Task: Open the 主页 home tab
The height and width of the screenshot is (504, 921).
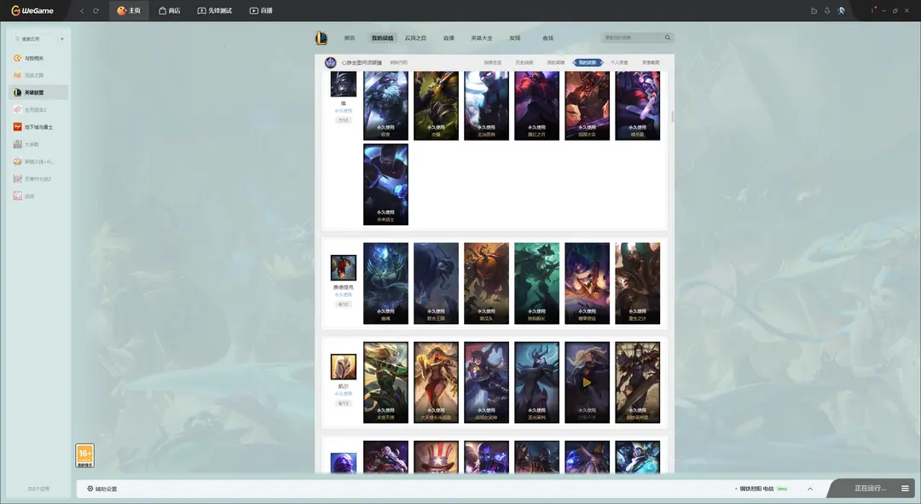Action: coord(129,10)
